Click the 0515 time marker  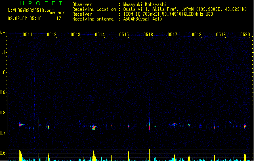(124, 34)
